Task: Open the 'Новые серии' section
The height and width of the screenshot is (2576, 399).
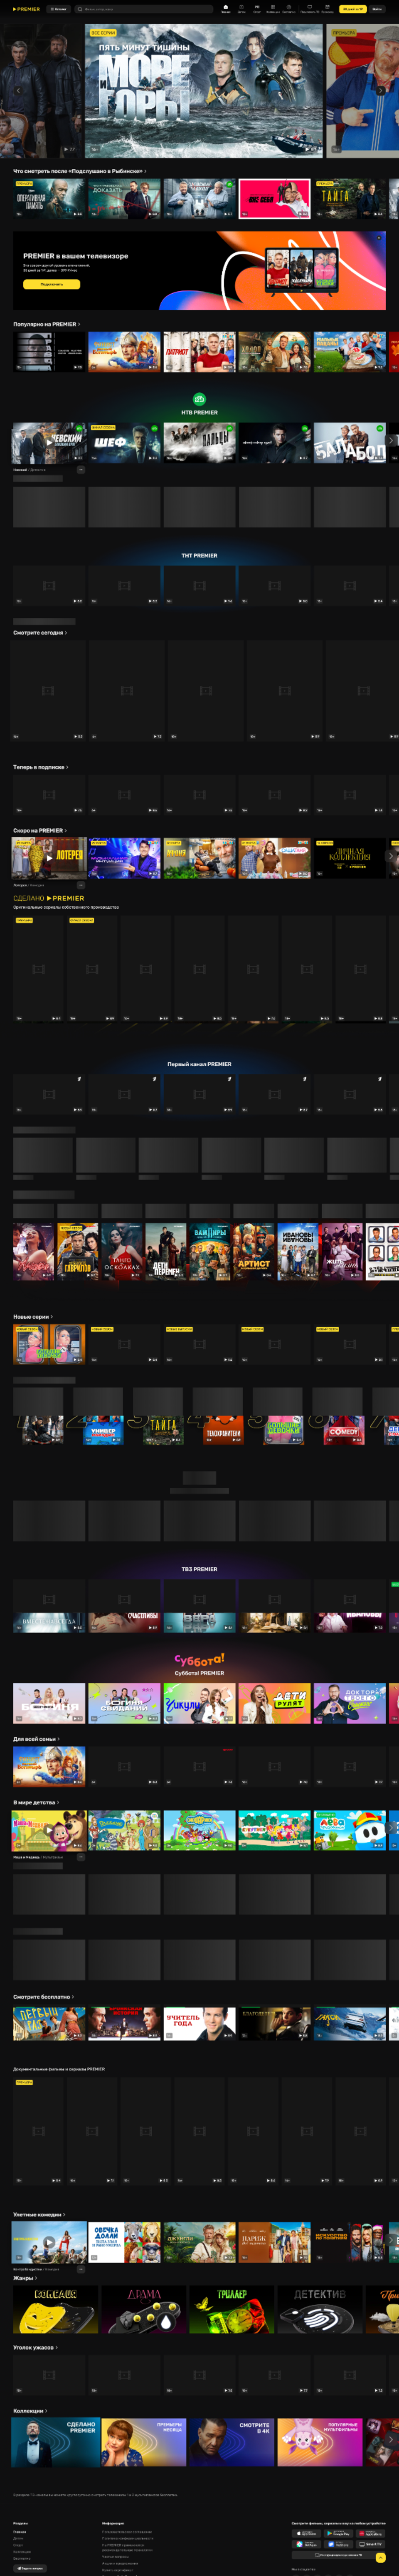Action: click(33, 1317)
